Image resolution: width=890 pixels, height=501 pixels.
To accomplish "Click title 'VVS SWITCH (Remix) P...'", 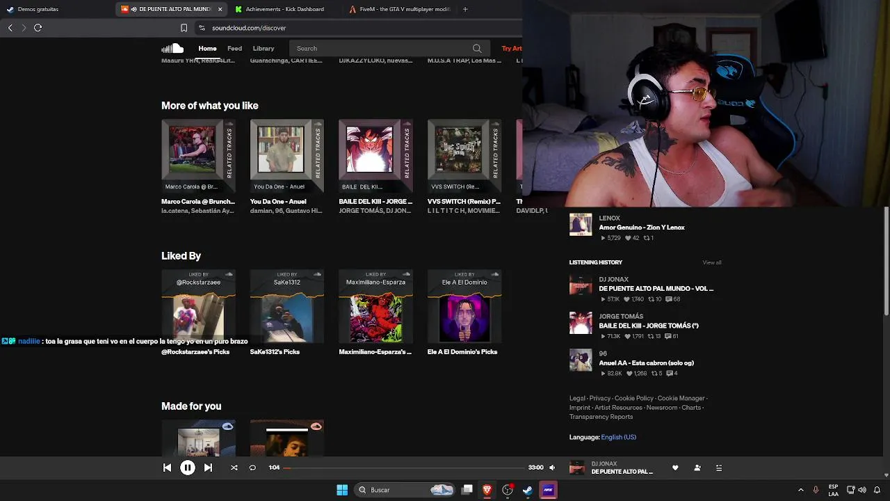I will click(x=464, y=201).
